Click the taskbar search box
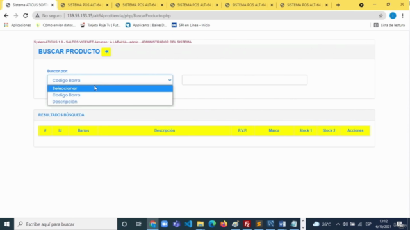The height and width of the screenshot is (230, 410). click(x=65, y=224)
